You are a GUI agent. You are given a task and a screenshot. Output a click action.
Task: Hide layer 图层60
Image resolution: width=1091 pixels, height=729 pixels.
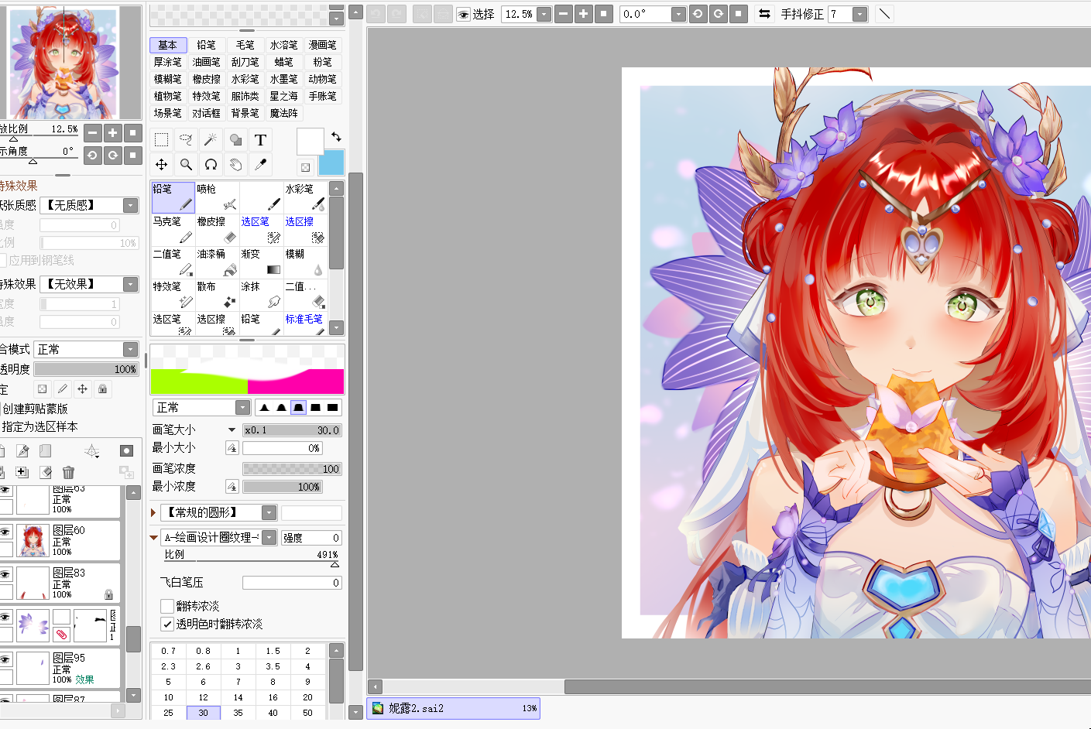(5, 532)
